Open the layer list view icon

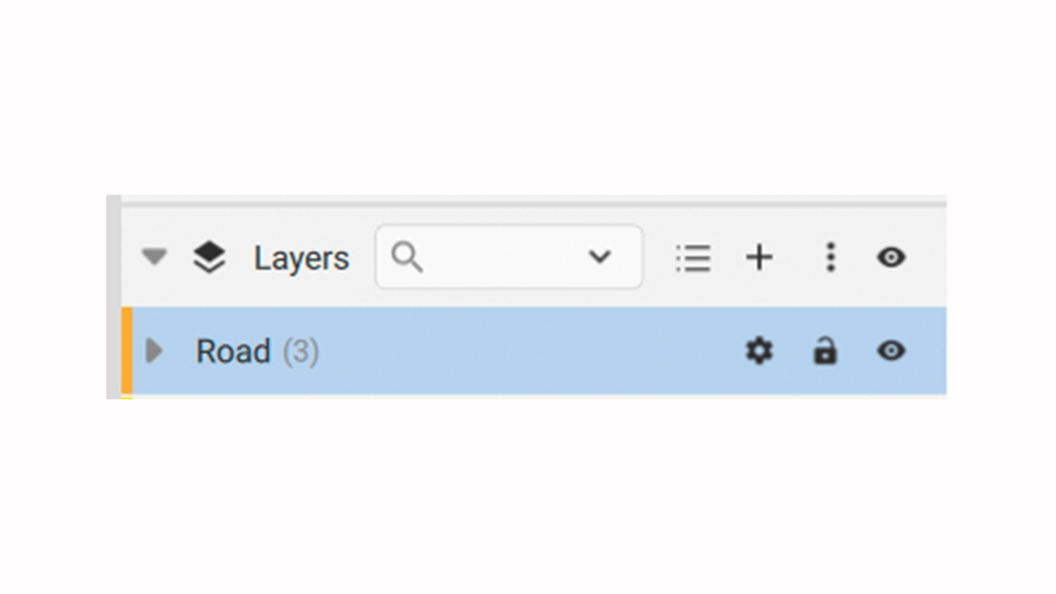coord(693,257)
